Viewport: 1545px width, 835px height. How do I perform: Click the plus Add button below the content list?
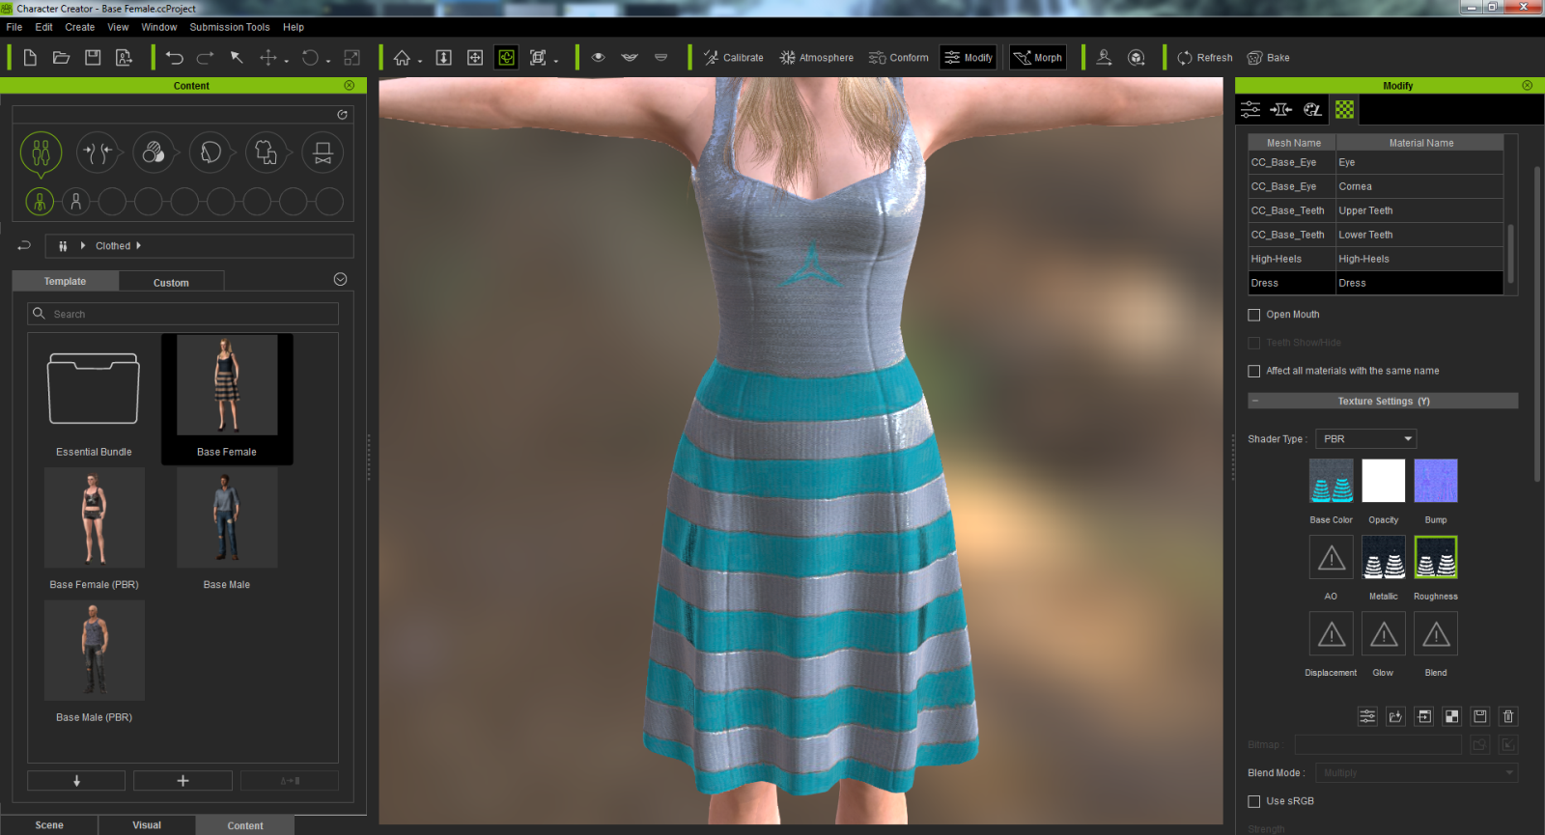point(183,780)
